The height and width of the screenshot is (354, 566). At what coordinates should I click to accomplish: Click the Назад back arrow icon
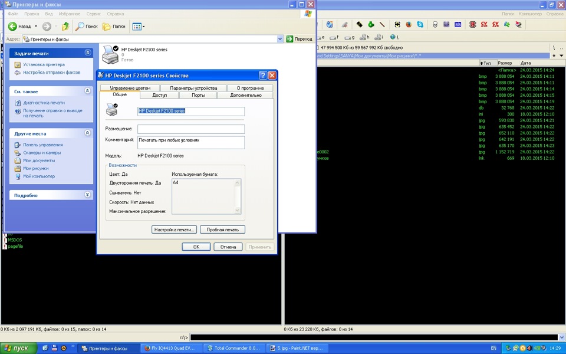pos(12,26)
